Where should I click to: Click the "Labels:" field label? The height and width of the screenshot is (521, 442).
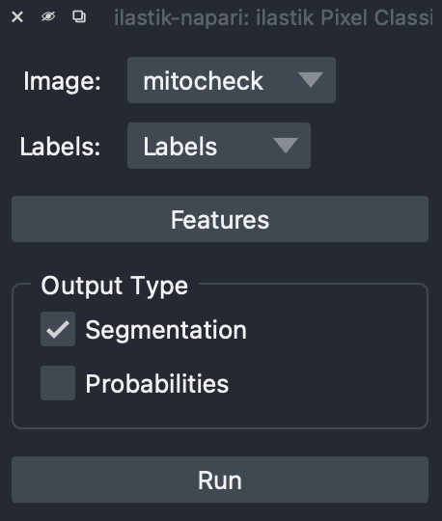tap(60, 147)
